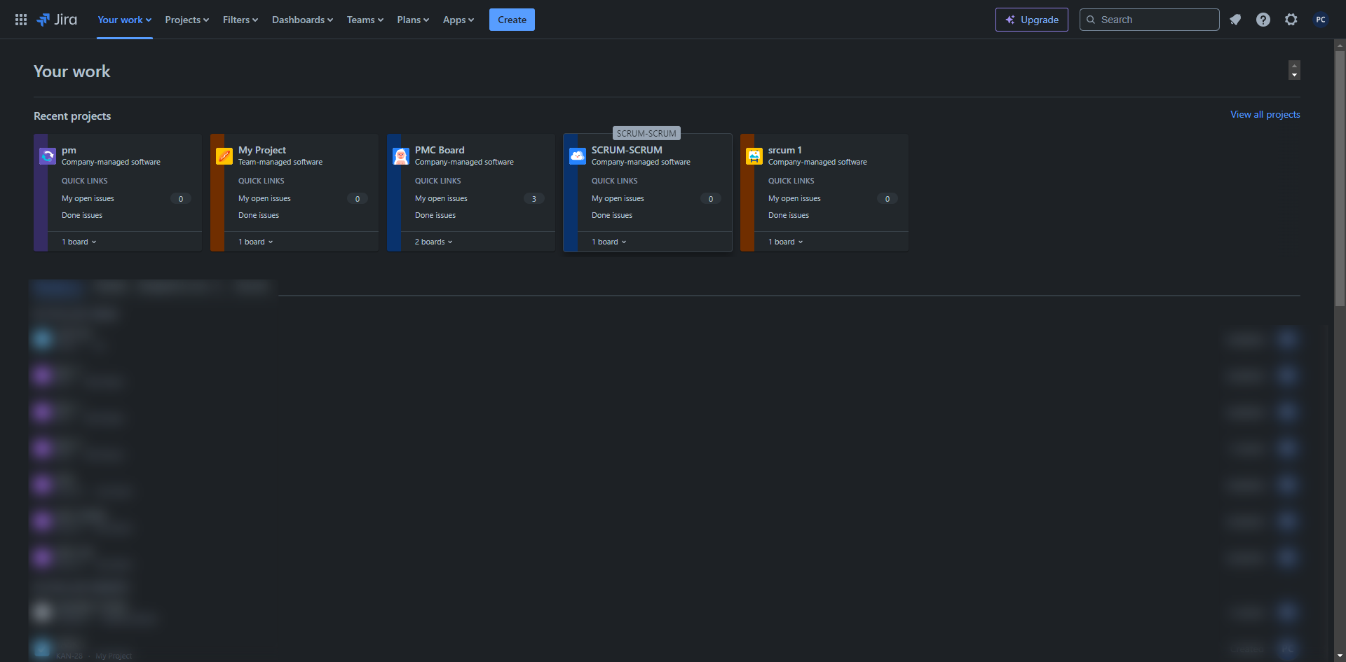1346x662 pixels.
Task: Click the Jira logo
Action: click(x=57, y=20)
